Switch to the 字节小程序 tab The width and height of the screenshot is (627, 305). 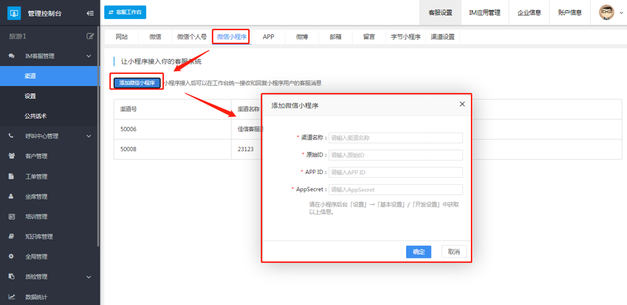coord(406,37)
